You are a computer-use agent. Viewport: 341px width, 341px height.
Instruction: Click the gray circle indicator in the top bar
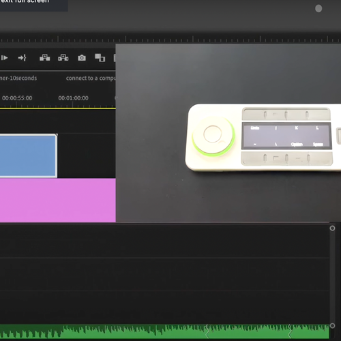coord(318,9)
